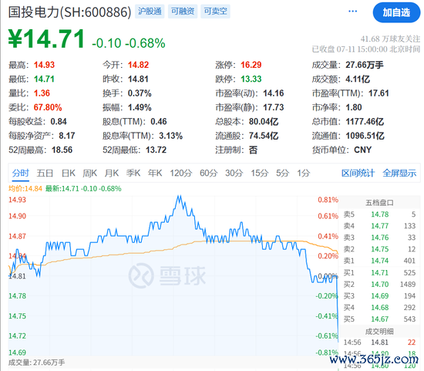The height and width of the screenshot is (371, 424).
Task: Click the 52周最低 value 13.72
Action: (x=156, y=150)
